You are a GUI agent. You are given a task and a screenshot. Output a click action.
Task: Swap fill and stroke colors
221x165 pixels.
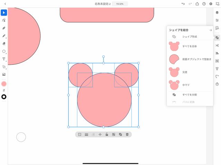4,90
